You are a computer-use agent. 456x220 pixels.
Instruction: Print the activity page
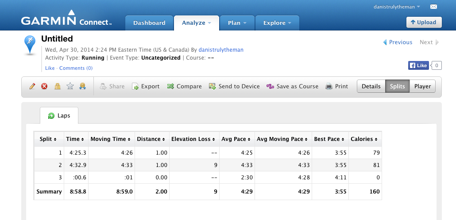click(336, 87)
